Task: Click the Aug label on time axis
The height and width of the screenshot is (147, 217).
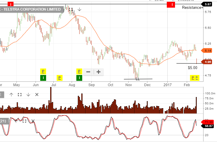Action: tap(72, 85)
